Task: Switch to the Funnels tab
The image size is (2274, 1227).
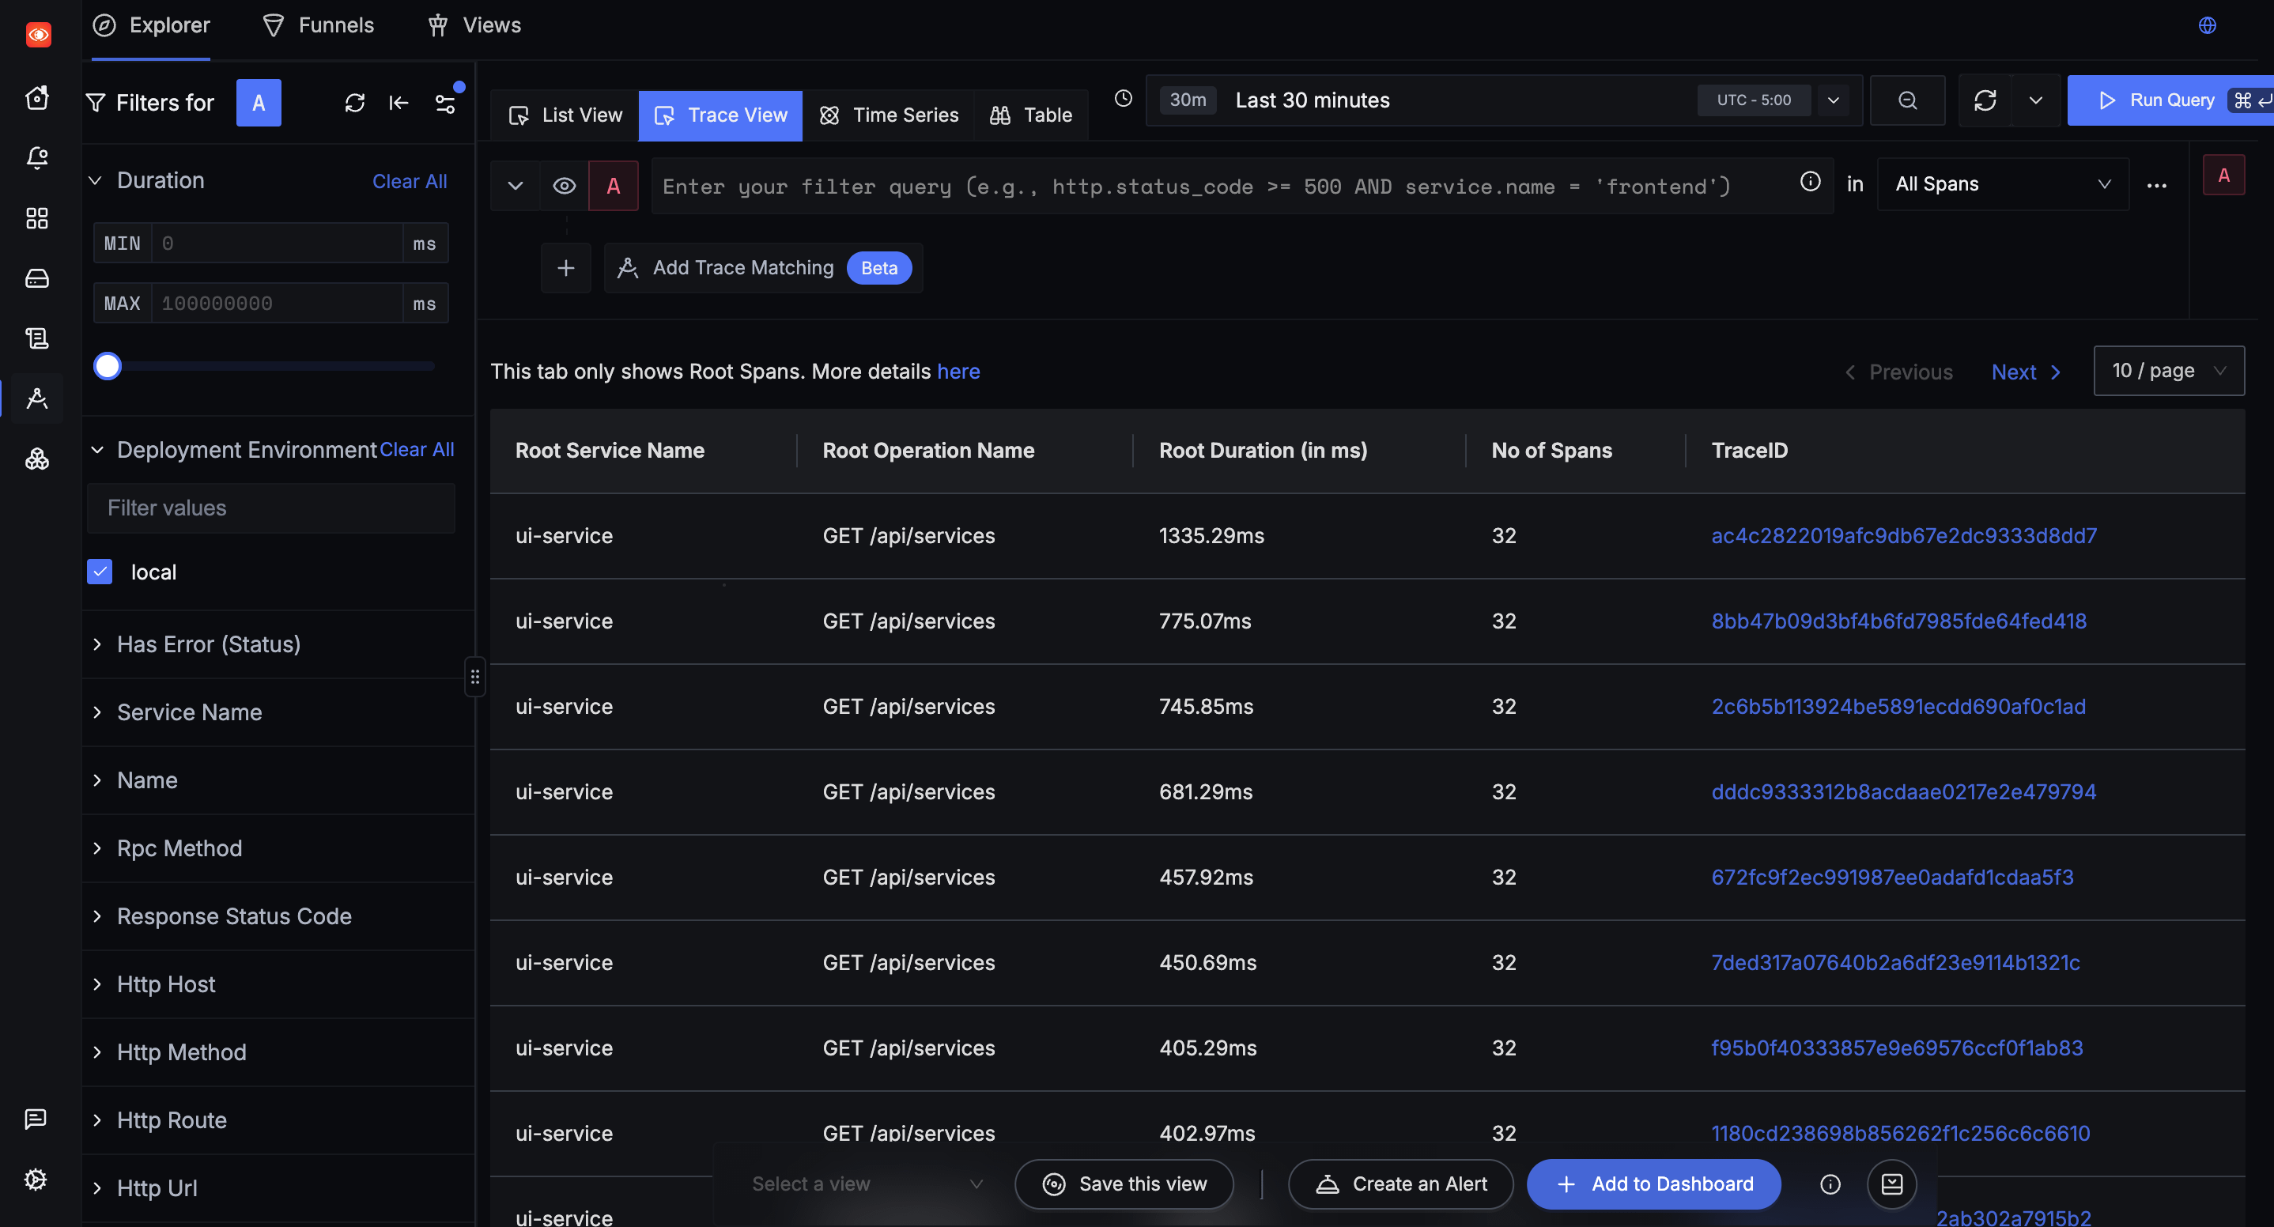Action: coord(319,25)
